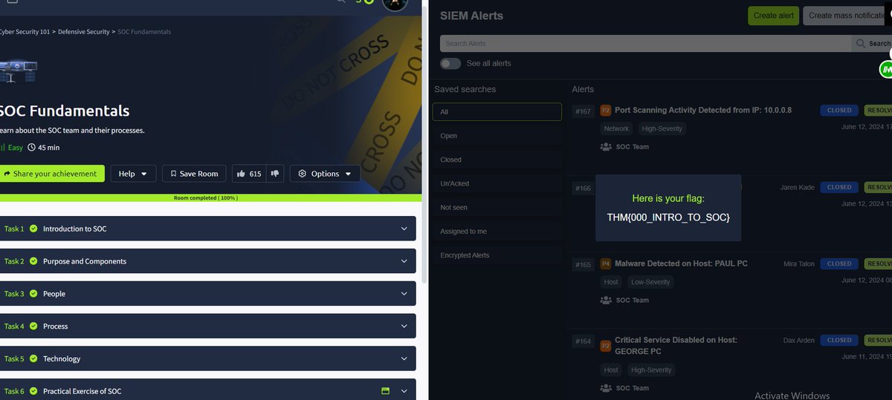
Task: Select the Encrypted Alerts saved search
Action: (x=497, y=255)
